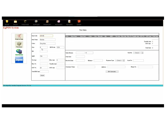Image resolution: width=166 pixels, height=124 pixels.
Task: Focus the Item Code input field
Action: coord(46,36)
